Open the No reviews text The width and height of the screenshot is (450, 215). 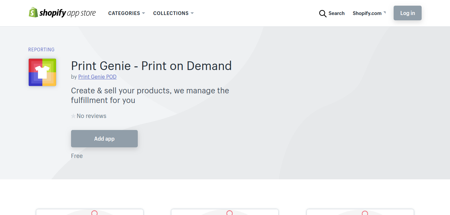(x=91, y=116)
